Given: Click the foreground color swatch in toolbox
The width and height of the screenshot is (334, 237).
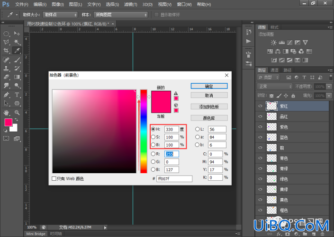Looking at the screenshot, I should point(9,123).
